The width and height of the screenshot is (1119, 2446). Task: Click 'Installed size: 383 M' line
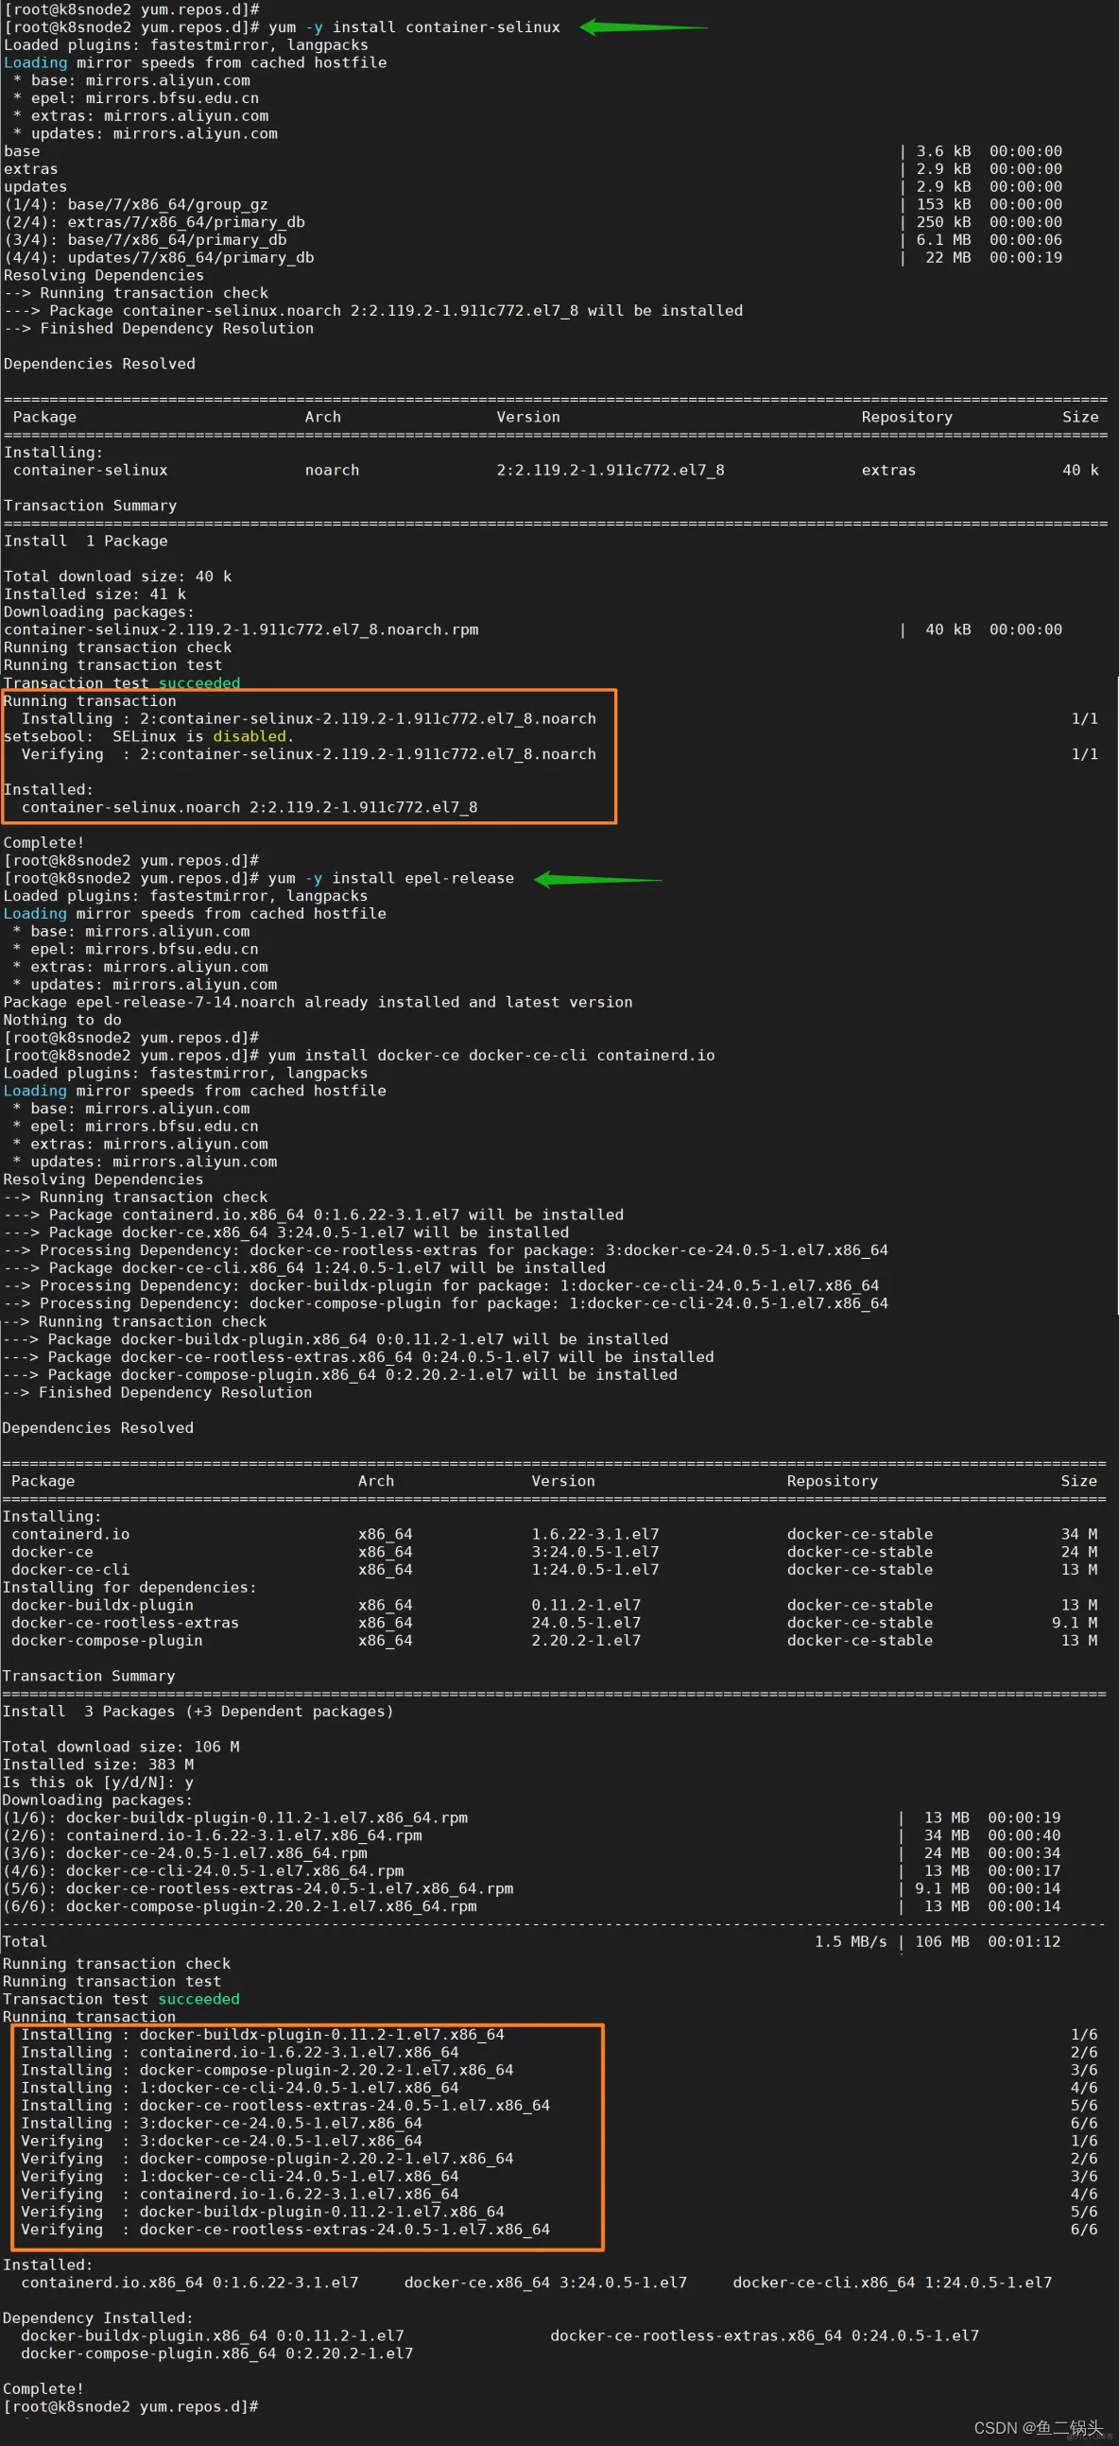coord(98,1765)
